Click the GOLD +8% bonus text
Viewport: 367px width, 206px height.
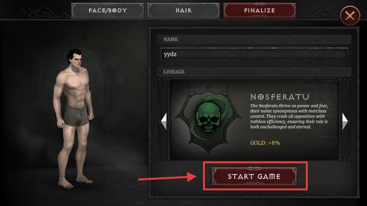click(x=265, y=143)
